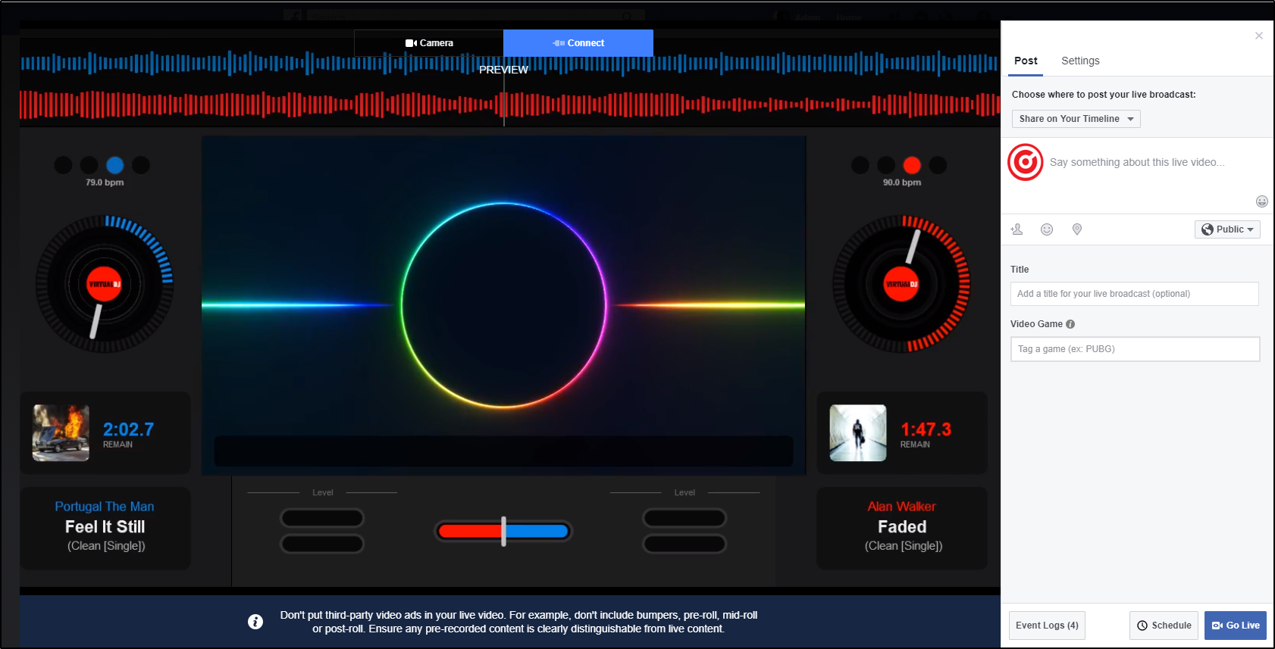Open Event Logs (4)
This screenshot has height=649, width=1275.
1047,626
